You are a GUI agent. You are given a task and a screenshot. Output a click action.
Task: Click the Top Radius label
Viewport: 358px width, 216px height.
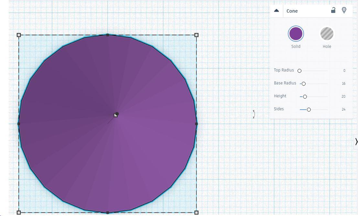pos(284,70)
